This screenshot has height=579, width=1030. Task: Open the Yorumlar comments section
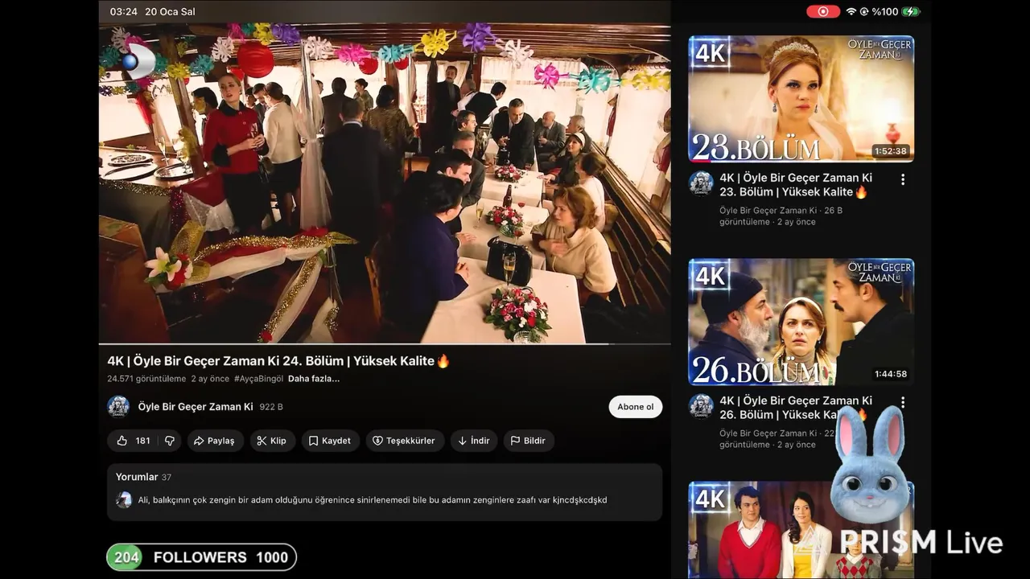(385, 491)
